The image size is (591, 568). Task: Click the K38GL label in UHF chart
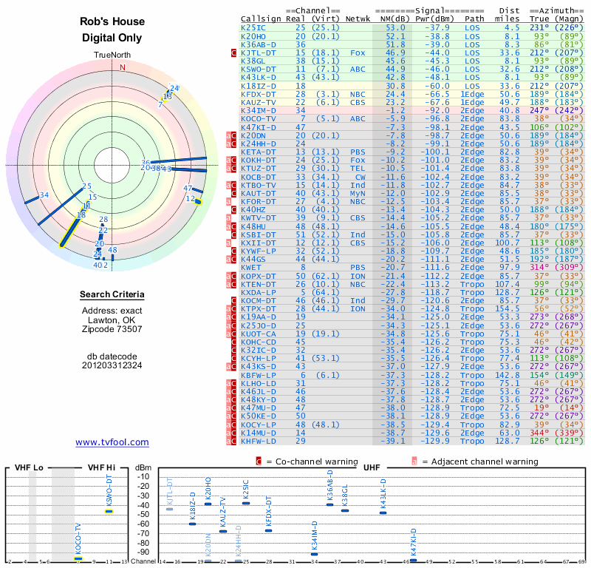[x=344, y=496]
